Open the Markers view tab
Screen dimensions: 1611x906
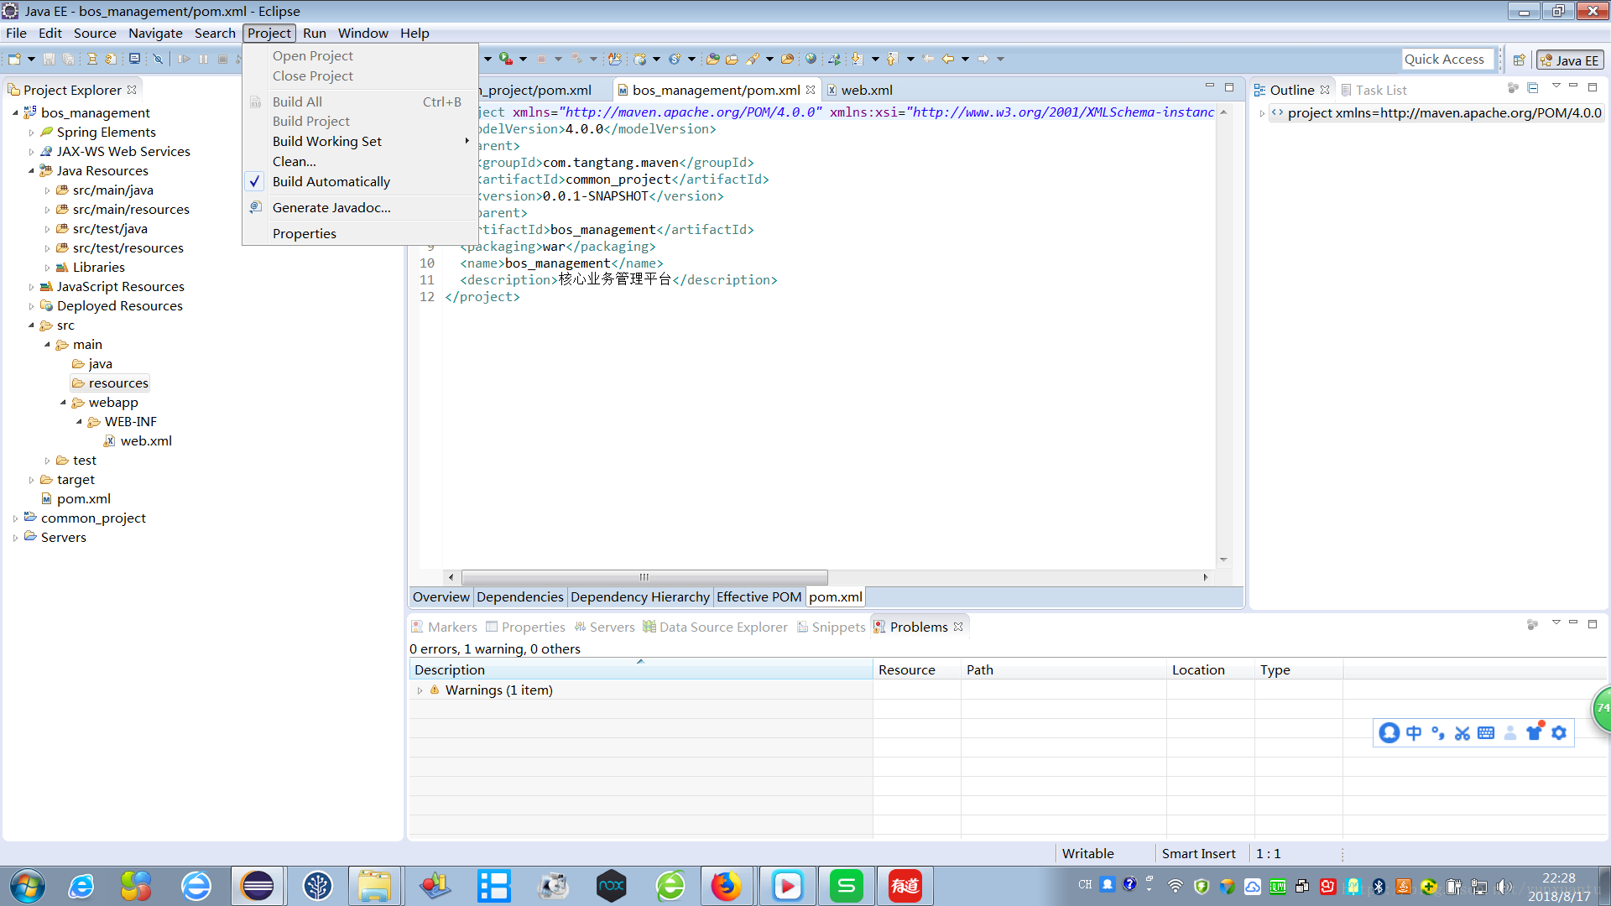[x=445, y=627]
